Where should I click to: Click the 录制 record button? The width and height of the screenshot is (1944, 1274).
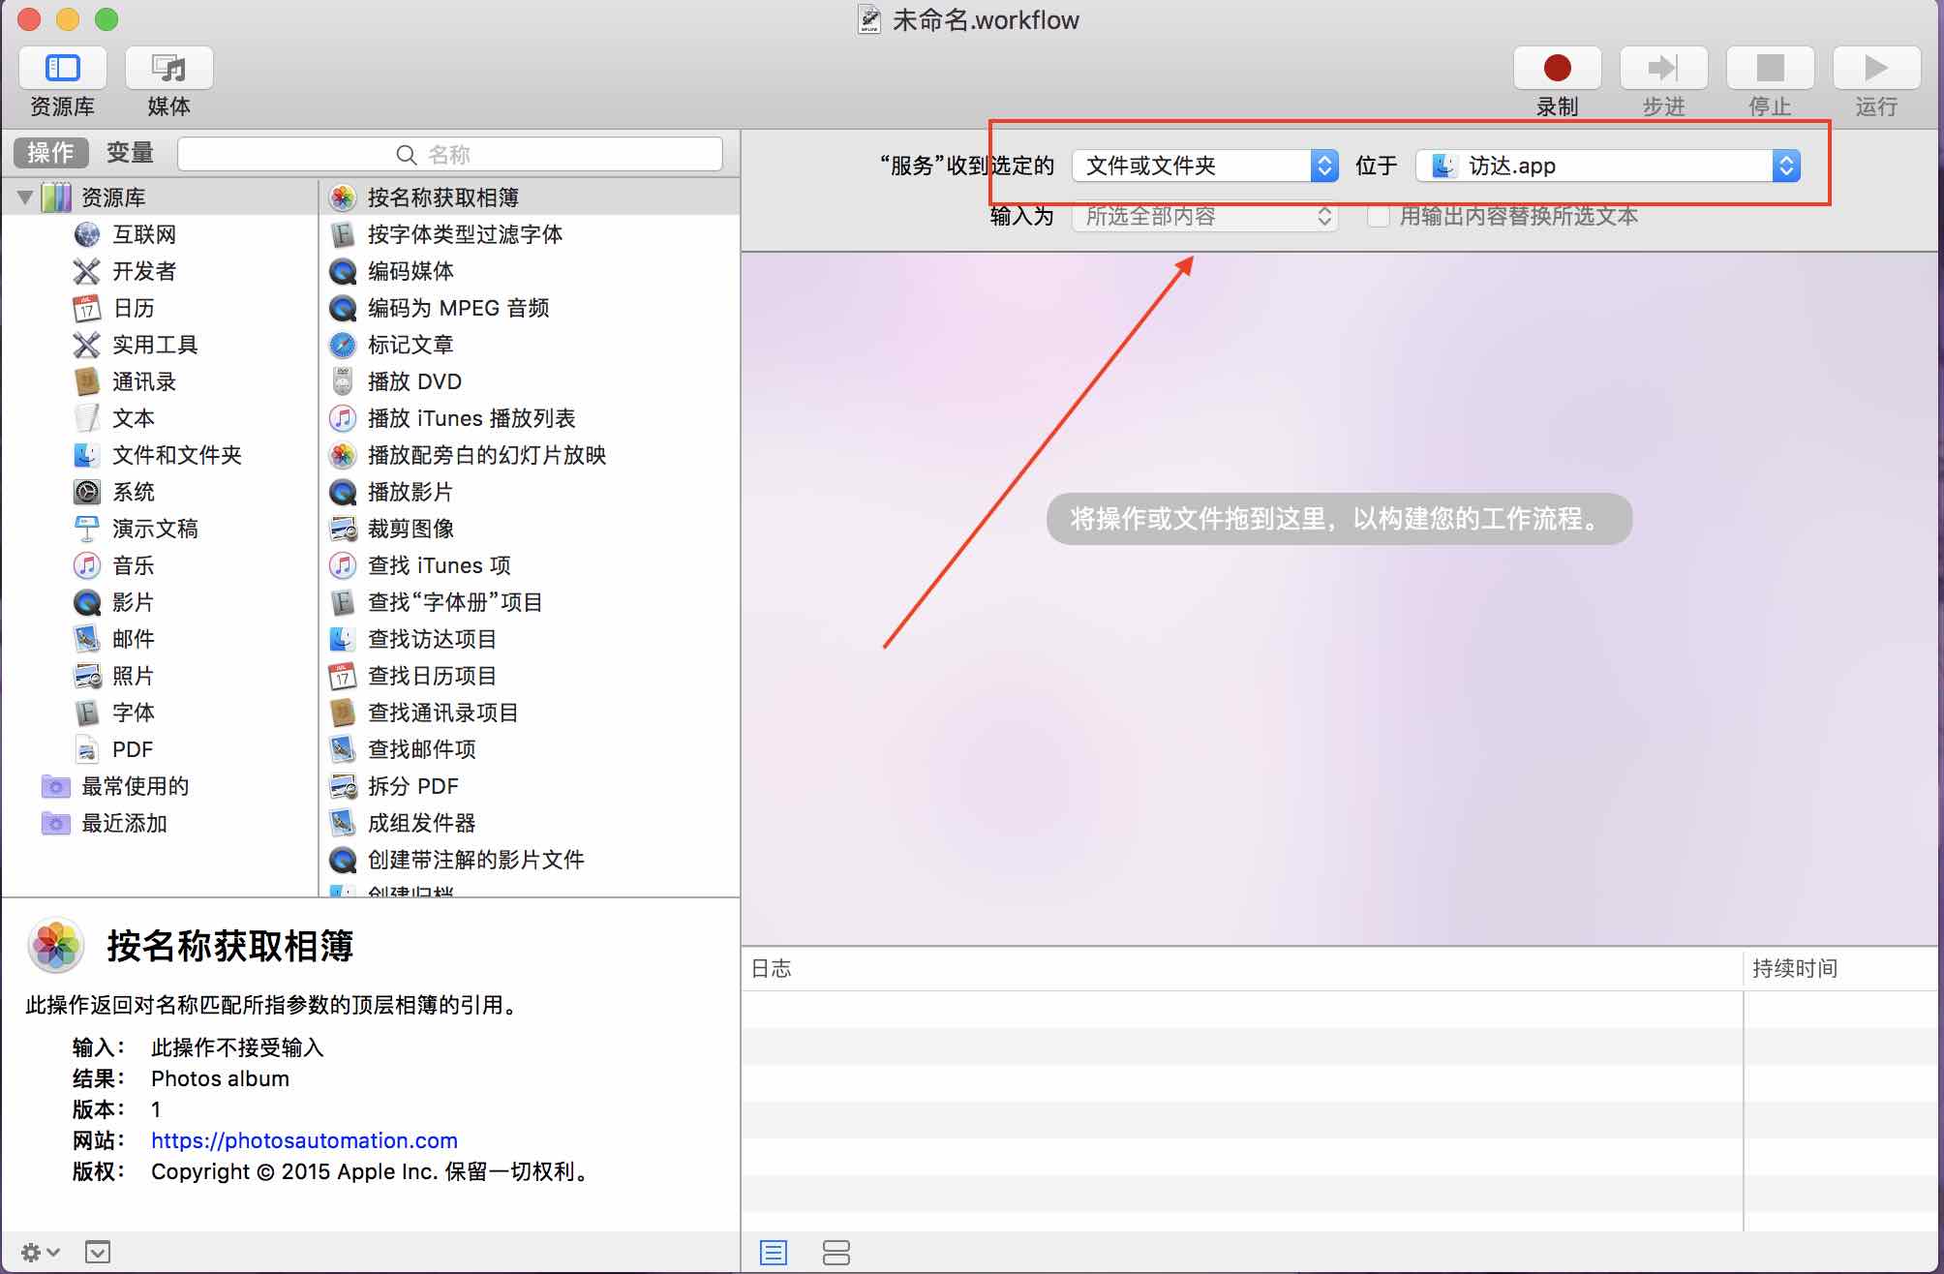tap(1557, 69)
